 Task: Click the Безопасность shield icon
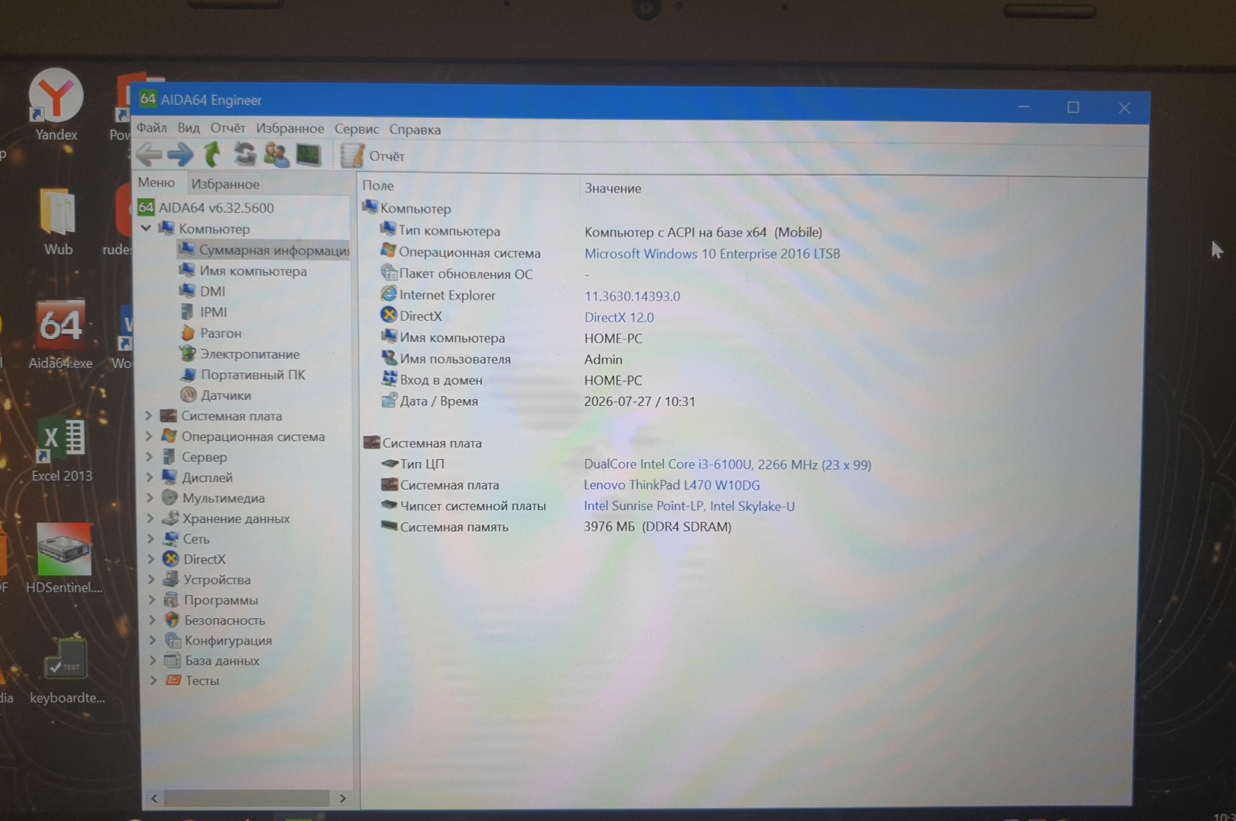[172, 620]
